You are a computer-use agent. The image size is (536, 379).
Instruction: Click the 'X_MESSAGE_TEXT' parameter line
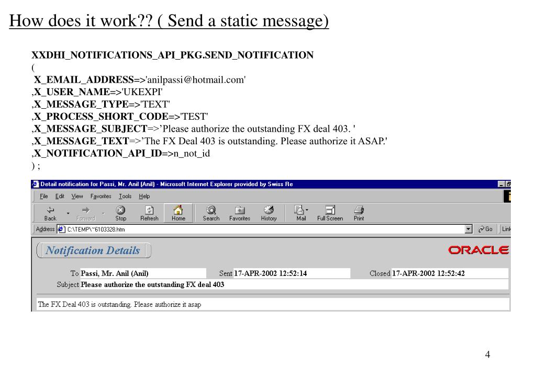tap(209, 141)
